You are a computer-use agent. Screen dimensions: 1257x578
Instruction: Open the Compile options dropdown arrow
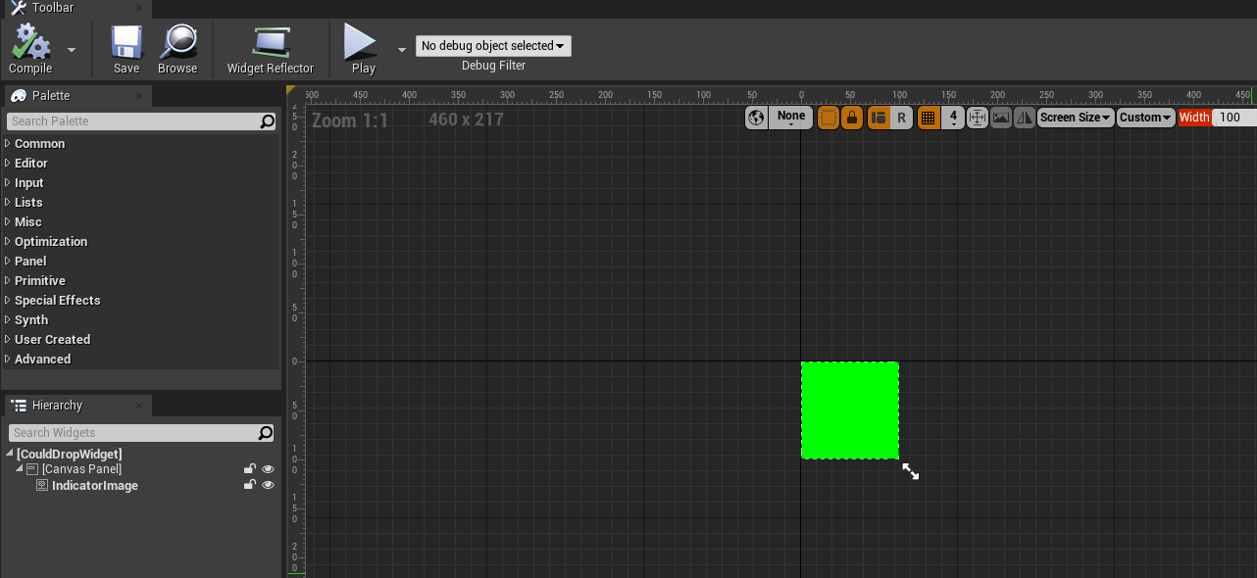tap(72, 49)
